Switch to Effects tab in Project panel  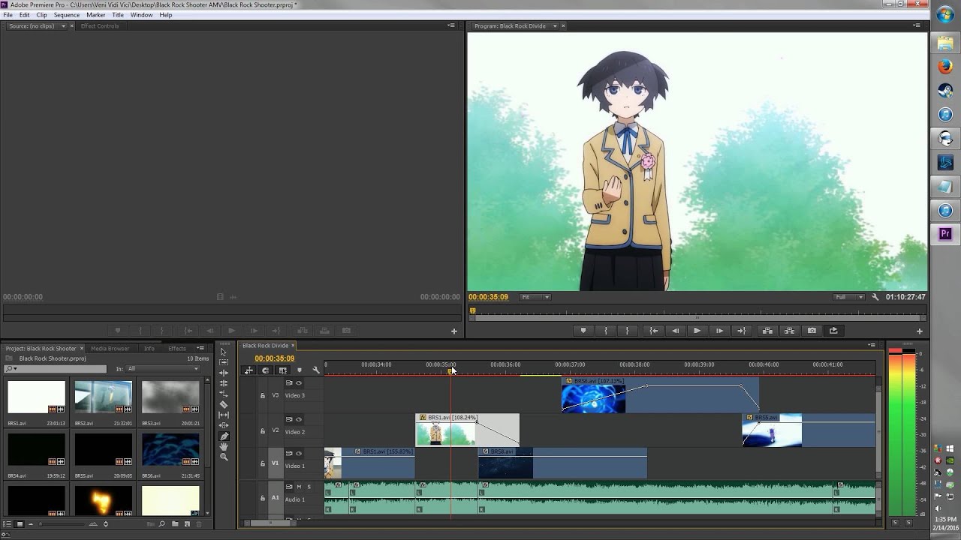click(177, 349)
